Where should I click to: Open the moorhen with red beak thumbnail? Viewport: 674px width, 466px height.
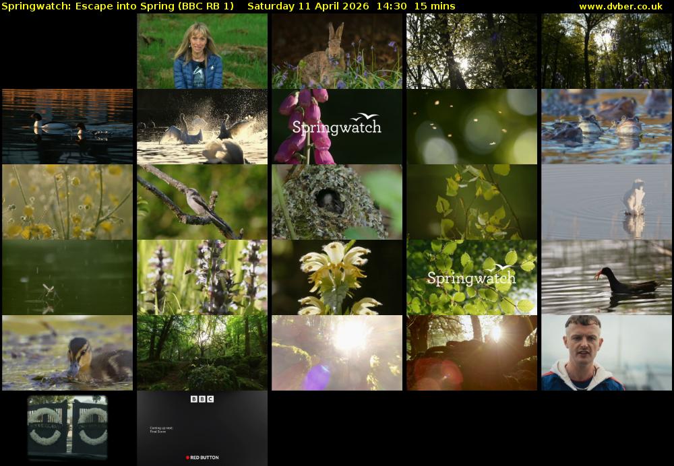click(x=606, y=277)
